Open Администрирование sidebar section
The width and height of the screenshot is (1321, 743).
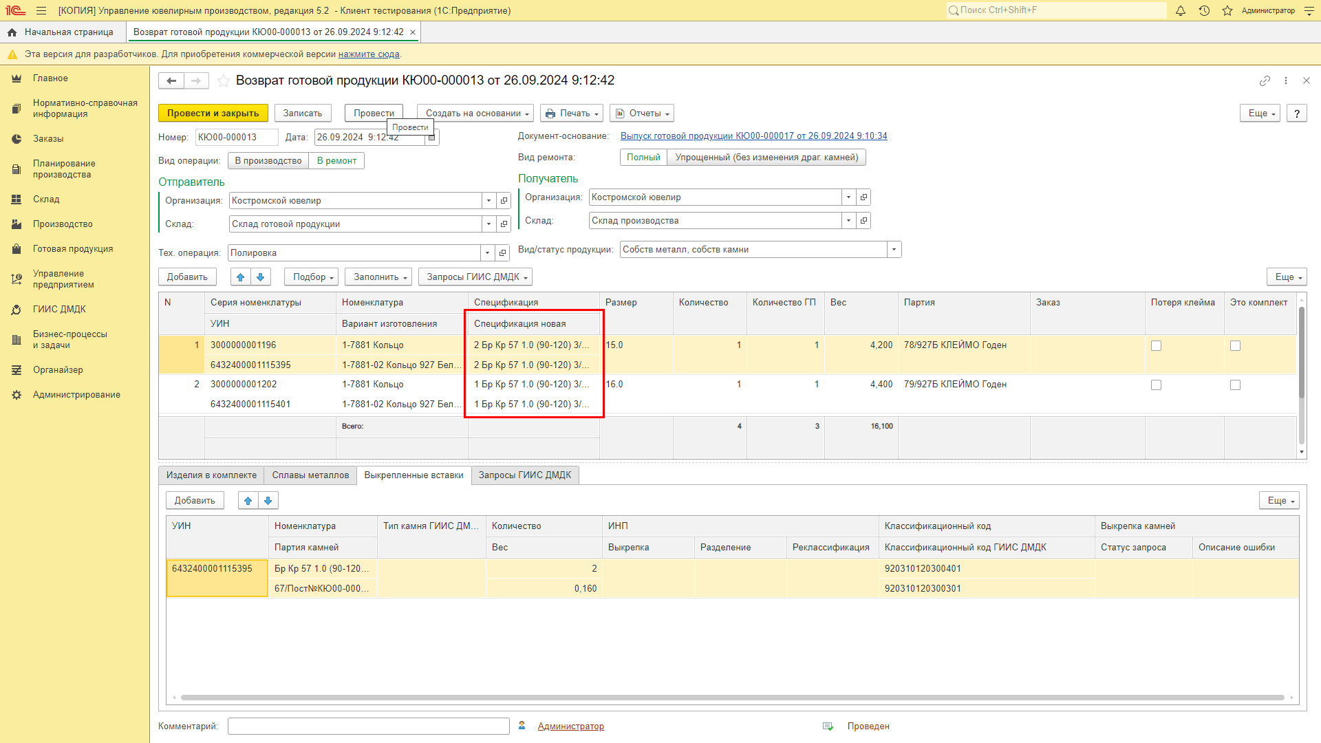point(76,395)
